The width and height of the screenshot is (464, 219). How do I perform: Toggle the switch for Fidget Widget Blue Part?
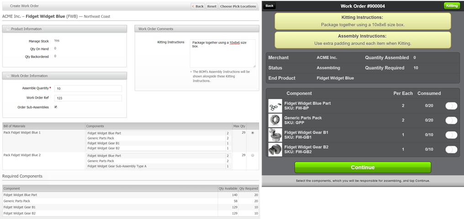click(451, 106)
